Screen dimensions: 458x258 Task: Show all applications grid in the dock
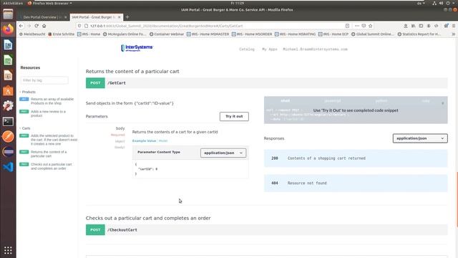click(x=8, y=250)
